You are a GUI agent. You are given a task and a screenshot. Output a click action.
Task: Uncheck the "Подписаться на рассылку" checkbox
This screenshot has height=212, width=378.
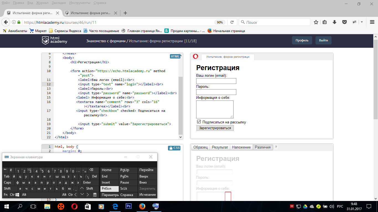[x=199, y=122]
